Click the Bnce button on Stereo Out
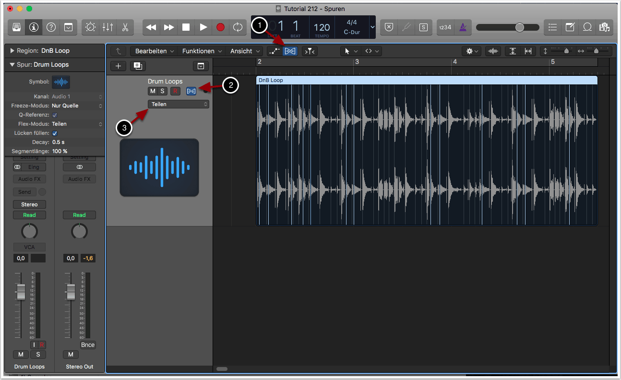 (x=88, y=345)
